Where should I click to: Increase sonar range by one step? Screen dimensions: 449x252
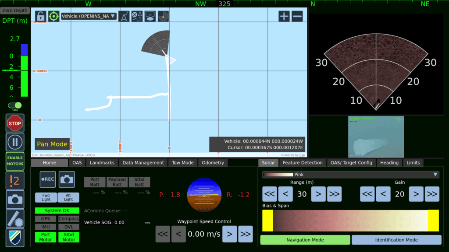319,194
